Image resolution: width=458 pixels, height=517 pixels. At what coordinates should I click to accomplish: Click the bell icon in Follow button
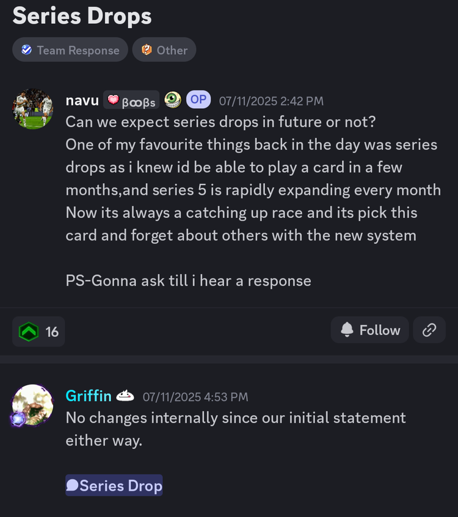point(347,330)
